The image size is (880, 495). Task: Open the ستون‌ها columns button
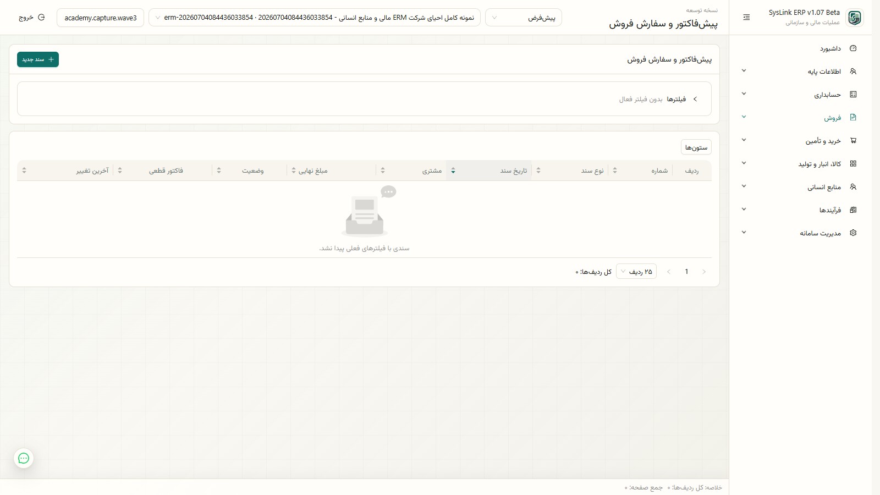(696, 147)
